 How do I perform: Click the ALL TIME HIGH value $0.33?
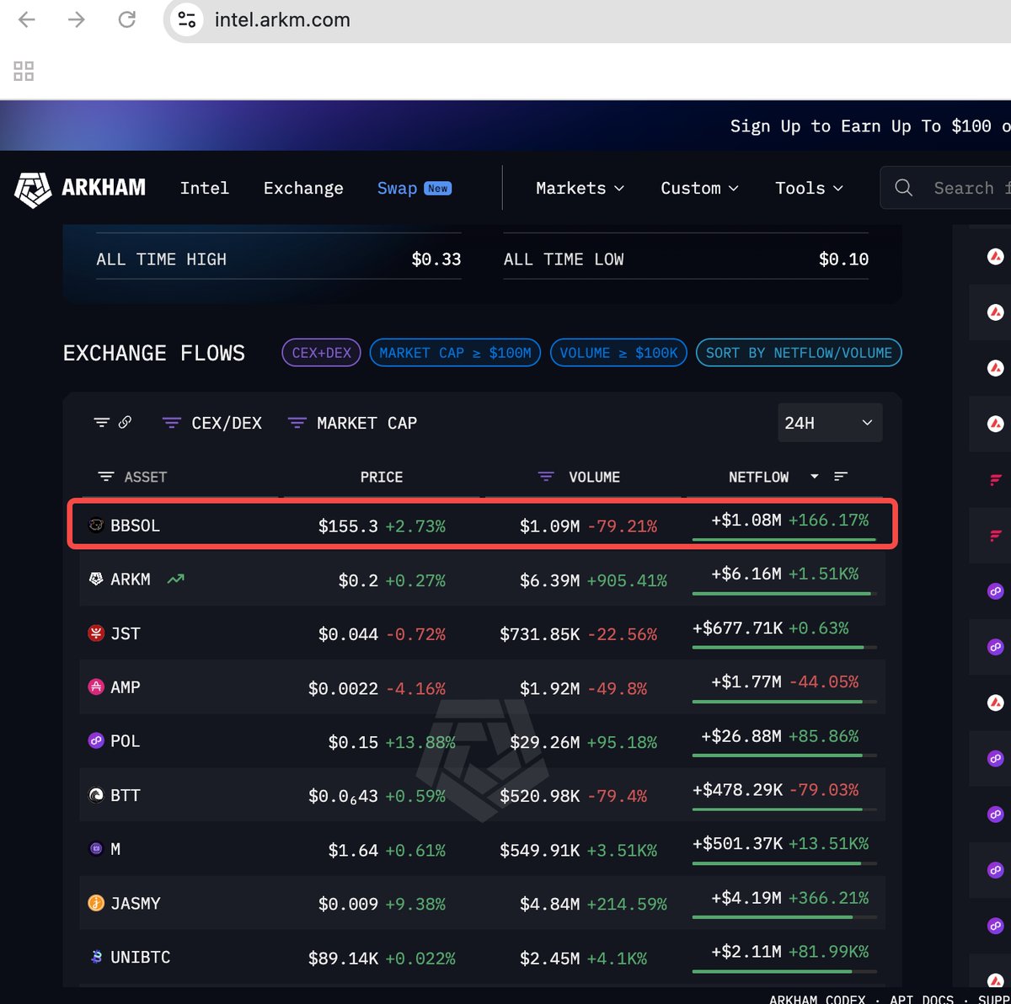coord(436,259)
